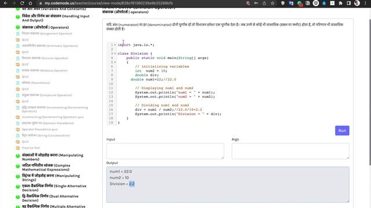Click the quiz icon below Division Operator
371x208 pixels.
pyautogui.click(x=18, y=64)
